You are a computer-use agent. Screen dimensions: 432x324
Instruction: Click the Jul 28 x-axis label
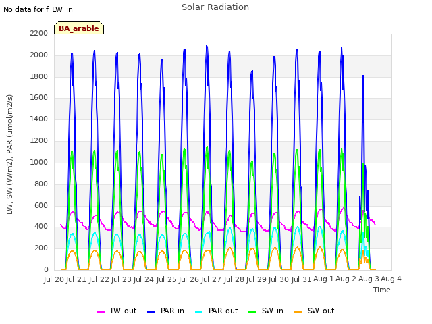tap(234, 279)
